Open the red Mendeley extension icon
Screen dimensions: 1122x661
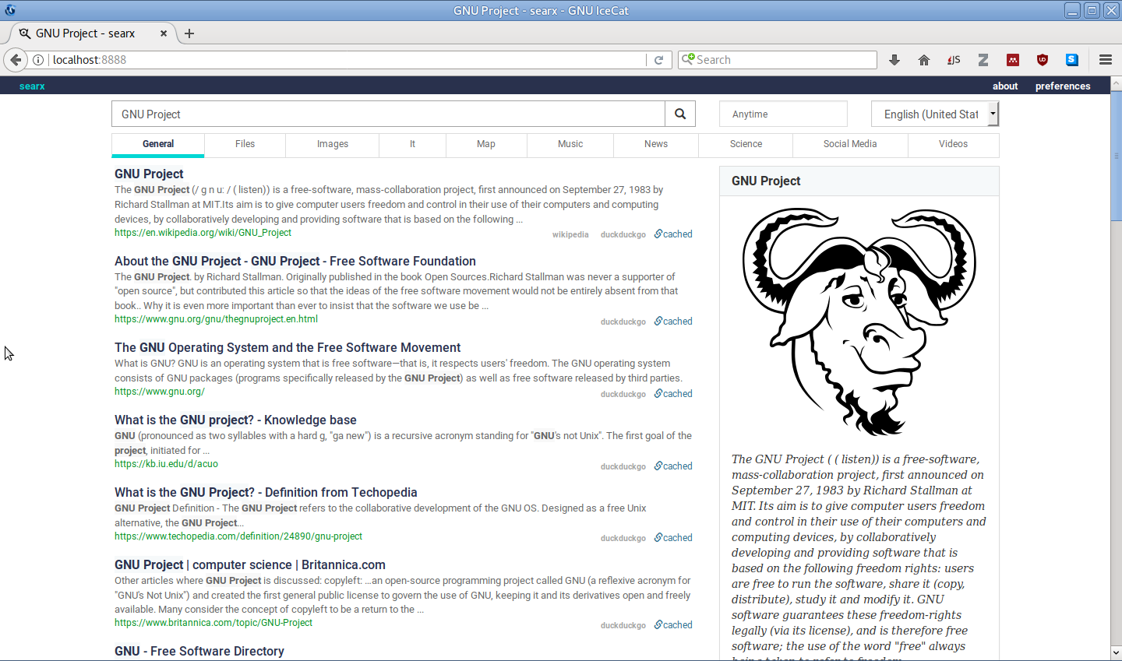[x=1013, y=60]
